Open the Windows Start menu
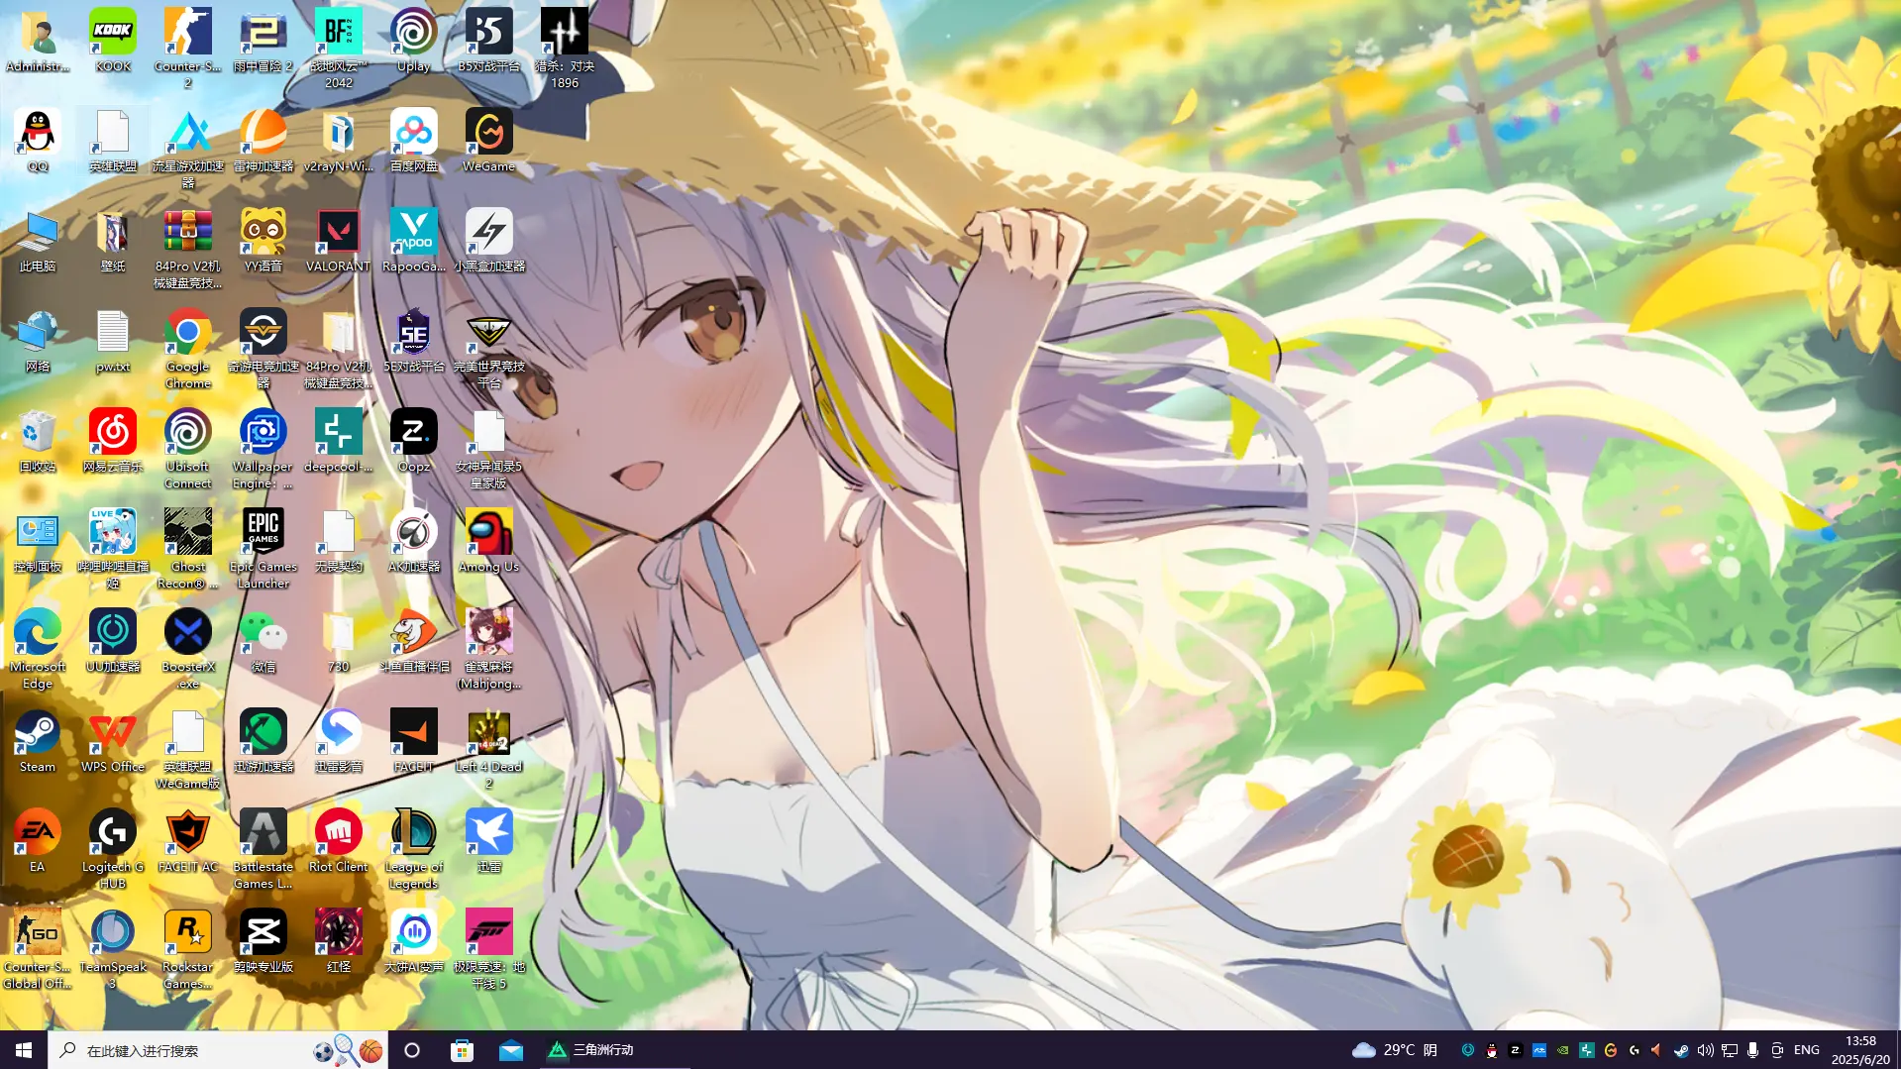The height and width of the screenshot is (1069, 1901). point(24,1050)
